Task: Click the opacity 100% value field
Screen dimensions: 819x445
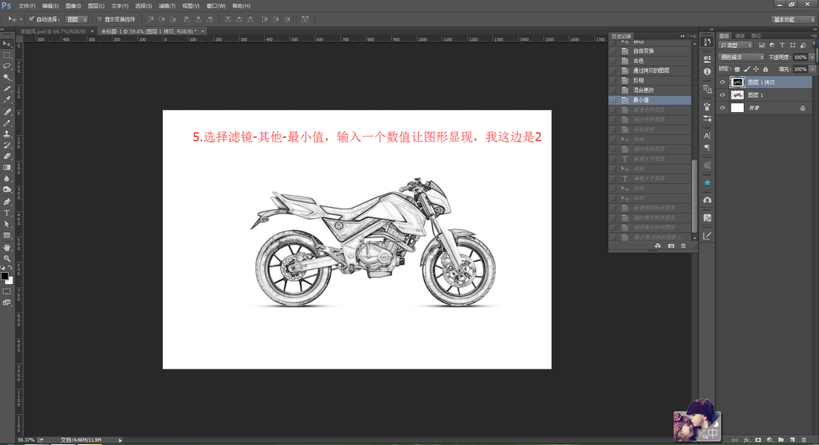Action: [800, 57]
